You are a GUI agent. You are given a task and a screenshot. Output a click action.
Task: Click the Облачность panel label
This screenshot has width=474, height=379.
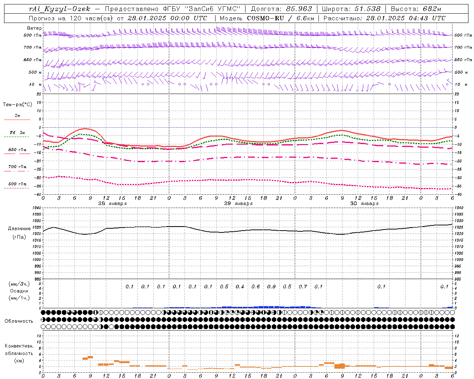coord(19,321)
